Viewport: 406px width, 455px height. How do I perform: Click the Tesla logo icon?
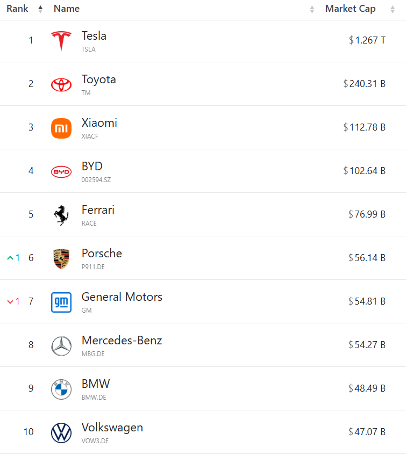click(x=61, y=41)
